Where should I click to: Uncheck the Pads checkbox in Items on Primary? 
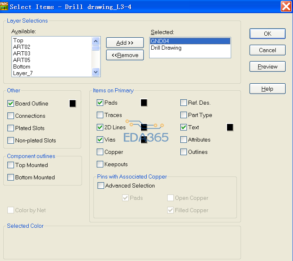tap(100, 103)
